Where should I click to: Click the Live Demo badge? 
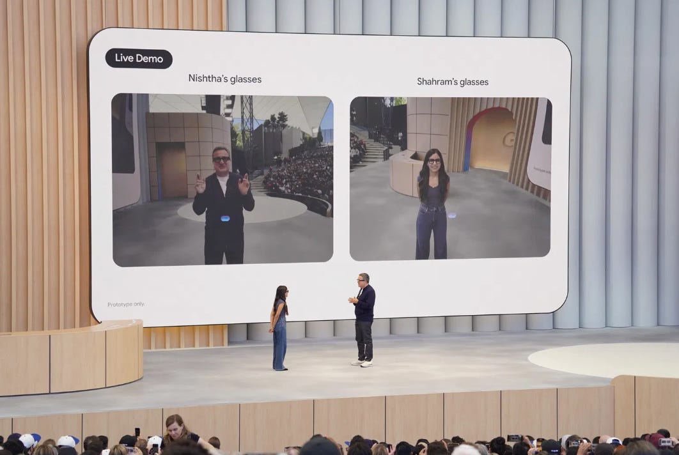click(x=139, y=58)
